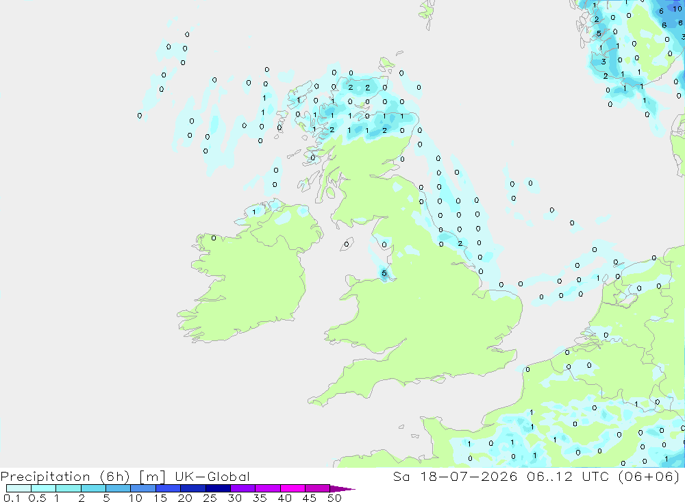Image resolution: width=685 pixels, height=502 pixels.
Task: Select the 30–35 purple legend swatch
Action: (x=242, y=488)
